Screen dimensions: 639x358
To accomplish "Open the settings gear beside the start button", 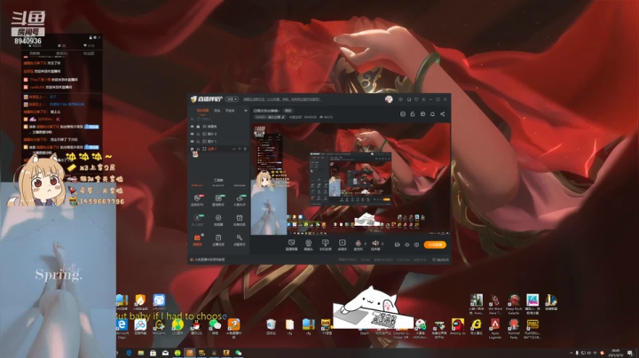I will 416,245.
